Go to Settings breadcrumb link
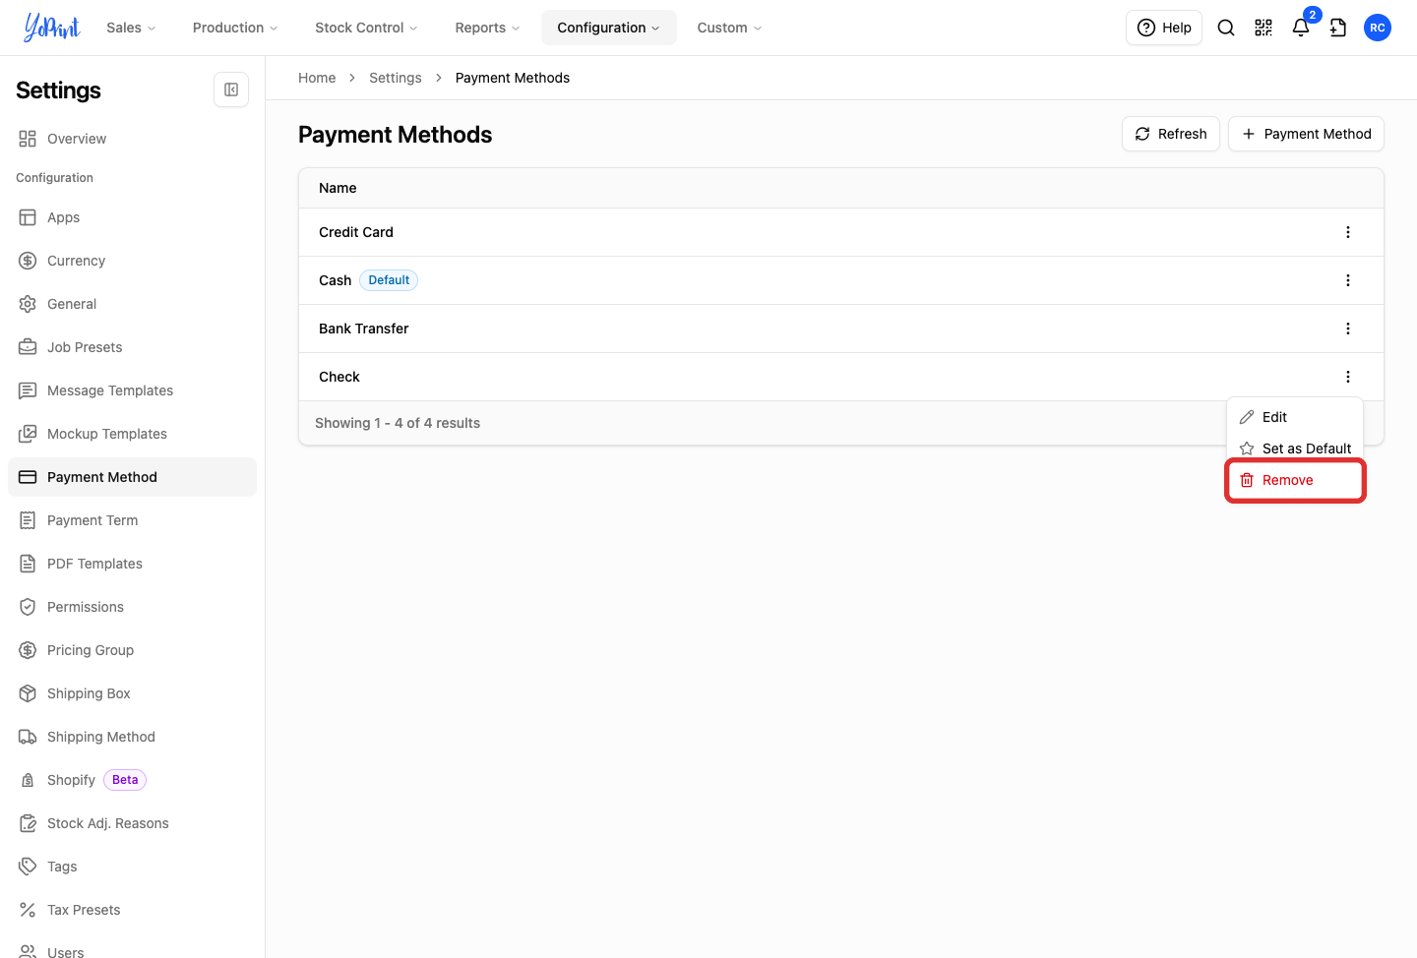Screen dimensions: 1417x958 click(396, 78)
